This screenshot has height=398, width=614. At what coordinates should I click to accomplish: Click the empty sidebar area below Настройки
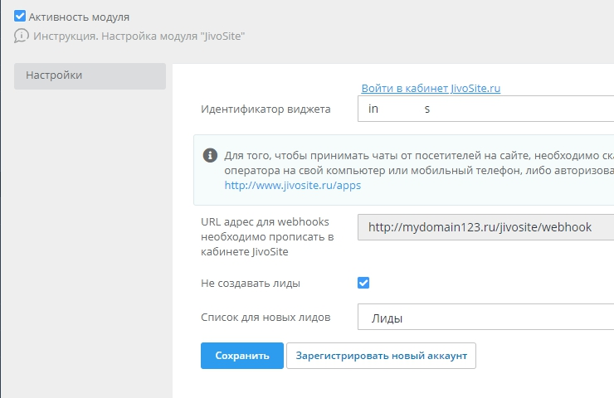[x=90, y=249]
